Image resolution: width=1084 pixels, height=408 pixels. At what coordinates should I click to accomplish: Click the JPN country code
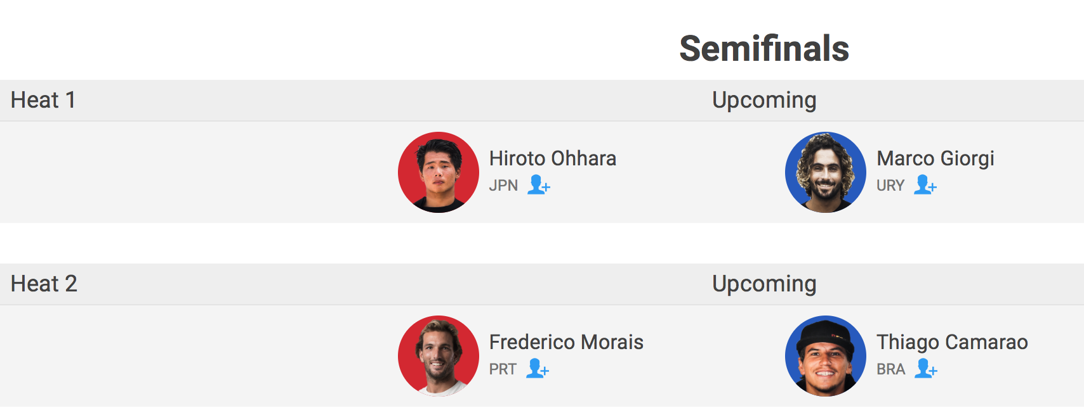click(503, 186)
